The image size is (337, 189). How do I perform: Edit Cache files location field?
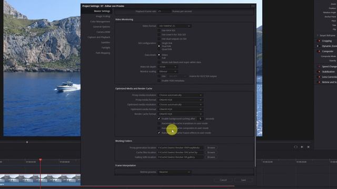pos(180,152)
